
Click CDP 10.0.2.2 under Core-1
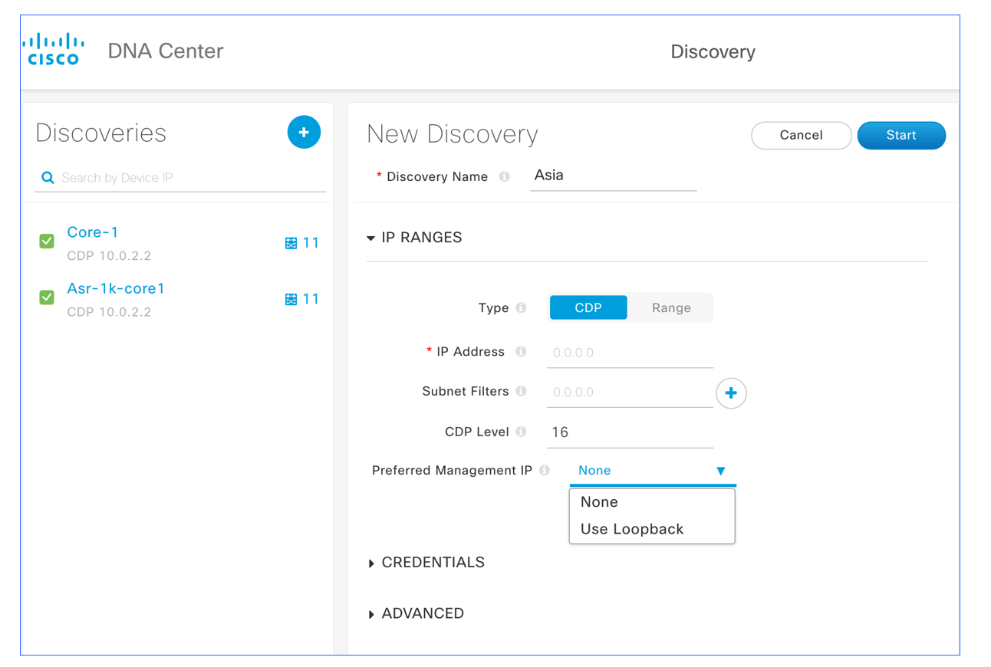pyautogui.click(x=109, y=256)
